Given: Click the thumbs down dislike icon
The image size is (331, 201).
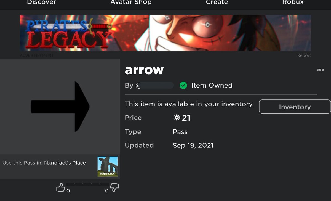Looking at the screenshot, I should tap(114, 188).
